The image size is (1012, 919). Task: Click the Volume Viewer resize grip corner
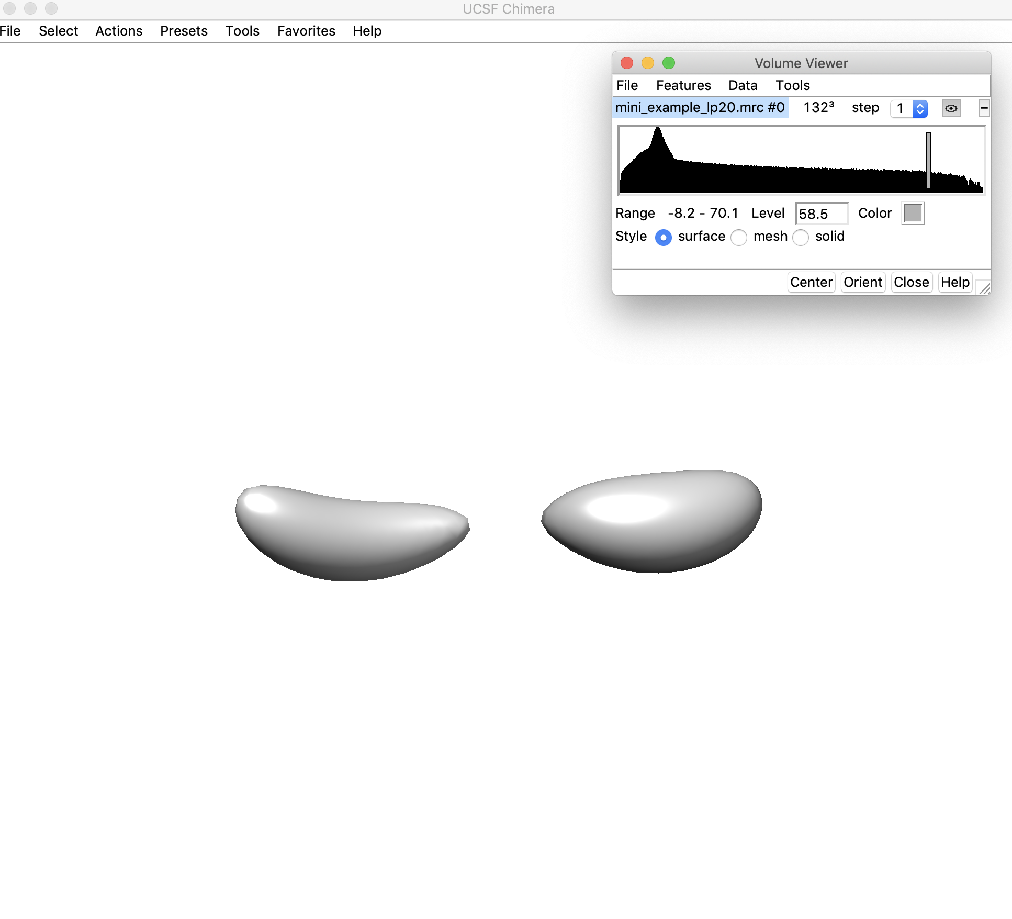tap(984, 288)
